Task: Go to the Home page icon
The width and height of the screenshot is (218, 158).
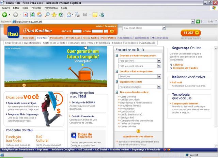Action: coord(39,15)
